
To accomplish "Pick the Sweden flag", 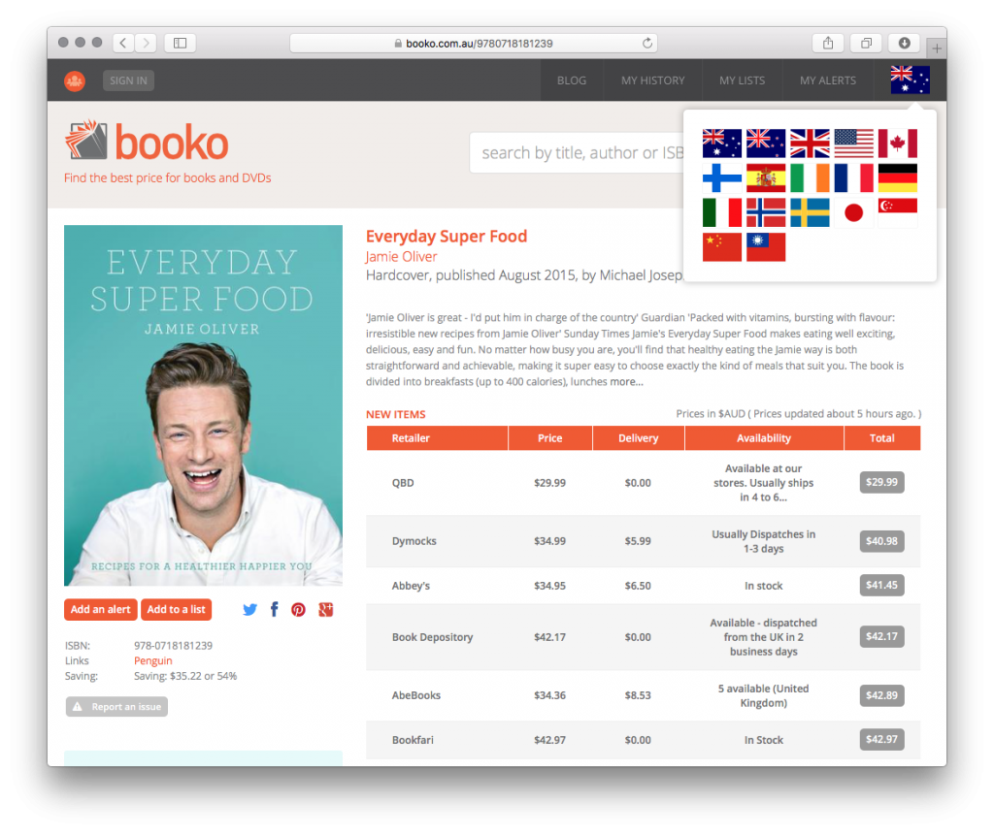I will (810, 212).
